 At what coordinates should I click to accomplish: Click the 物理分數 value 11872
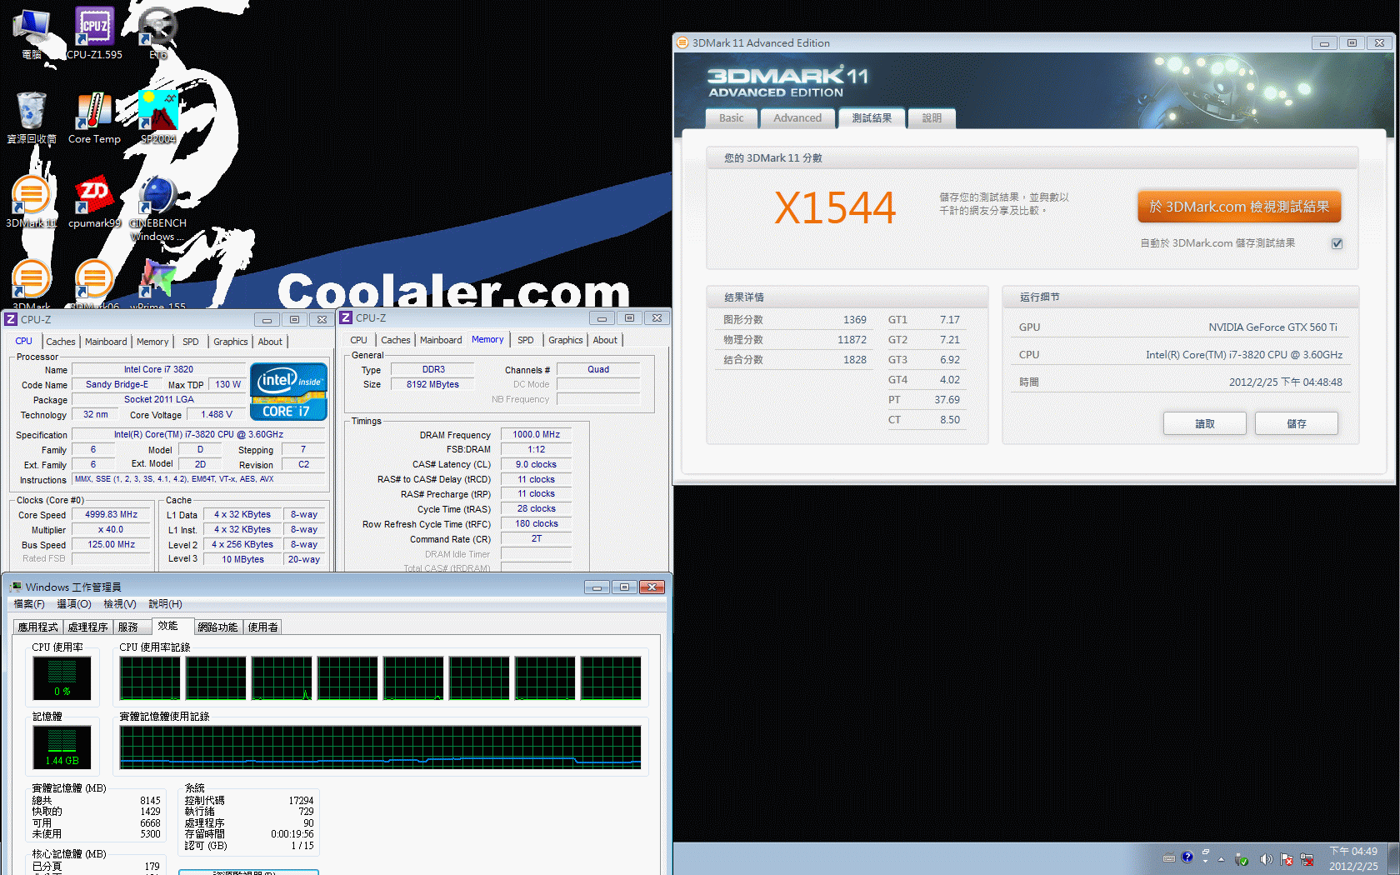point(852,340)
